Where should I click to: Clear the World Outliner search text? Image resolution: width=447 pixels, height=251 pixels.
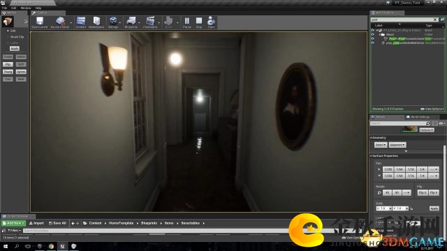coord(435,20)
